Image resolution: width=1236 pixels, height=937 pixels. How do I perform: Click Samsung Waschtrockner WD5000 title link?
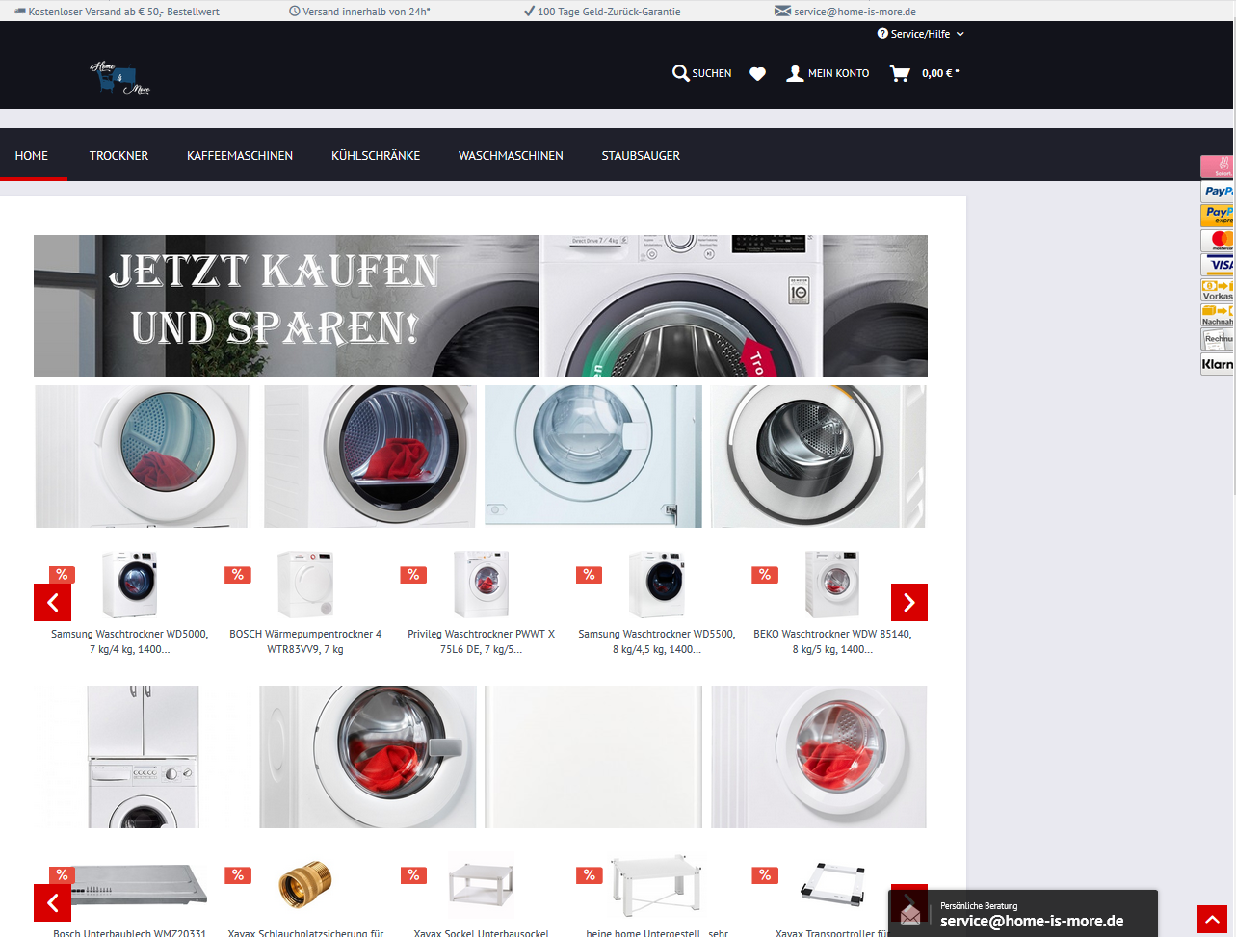pyautogui.click(x=129, y=641)
